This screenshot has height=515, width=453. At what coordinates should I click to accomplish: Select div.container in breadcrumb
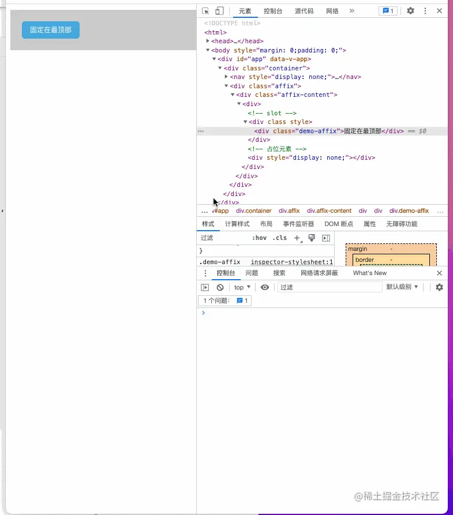coord(253,211)
